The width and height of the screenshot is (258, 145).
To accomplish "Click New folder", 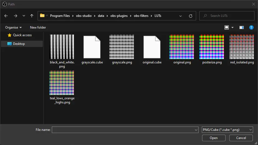I will [38, 27].
